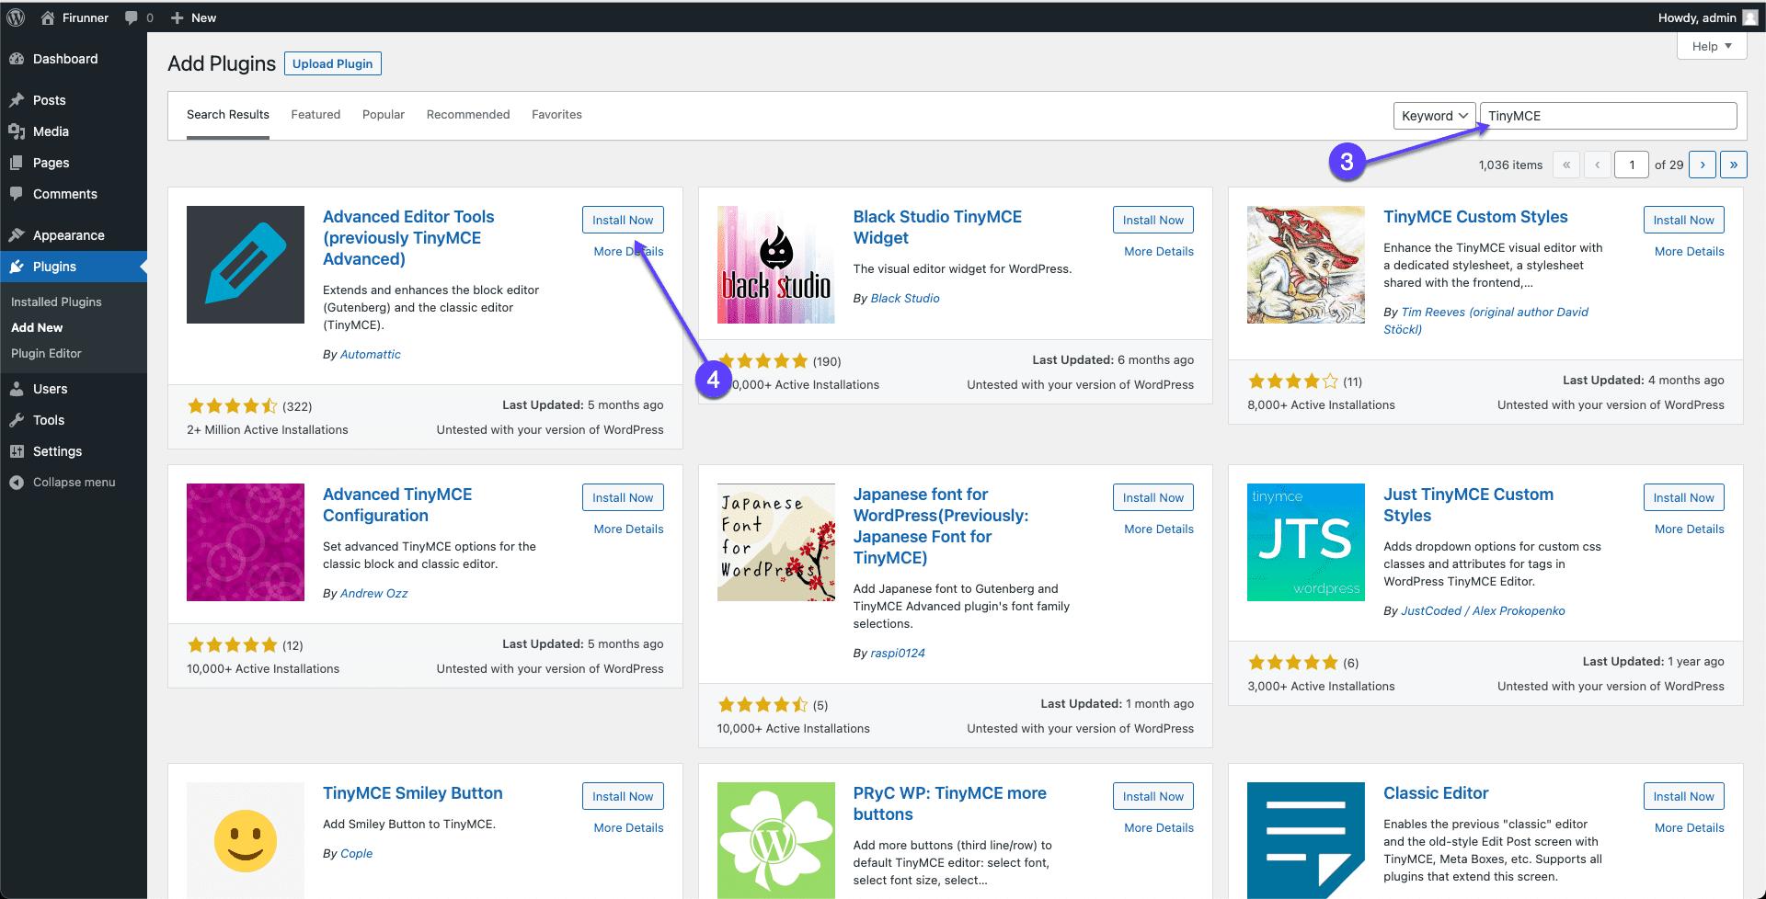Screen dimensions: 1766x899
Task: Click the Users icon in the sidebar
Action: point(17,389)
